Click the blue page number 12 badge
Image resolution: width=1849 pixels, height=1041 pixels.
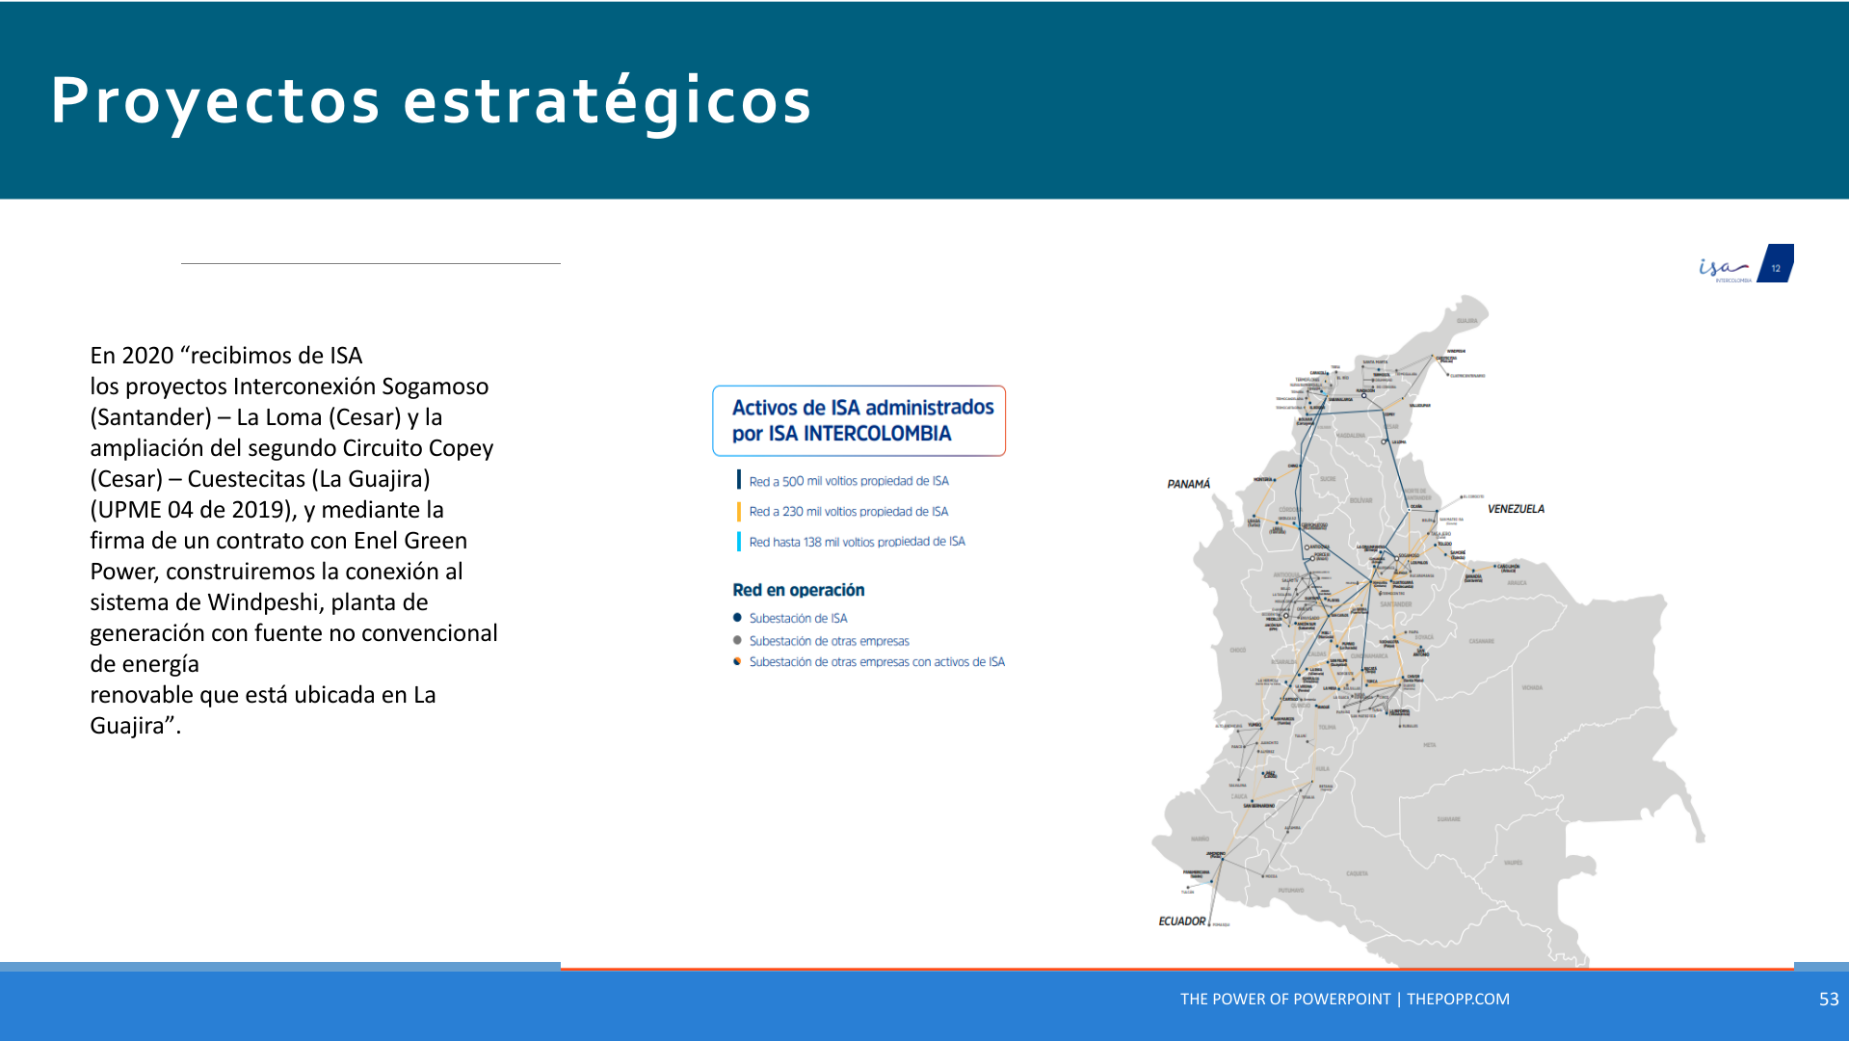click(1776, 263)
